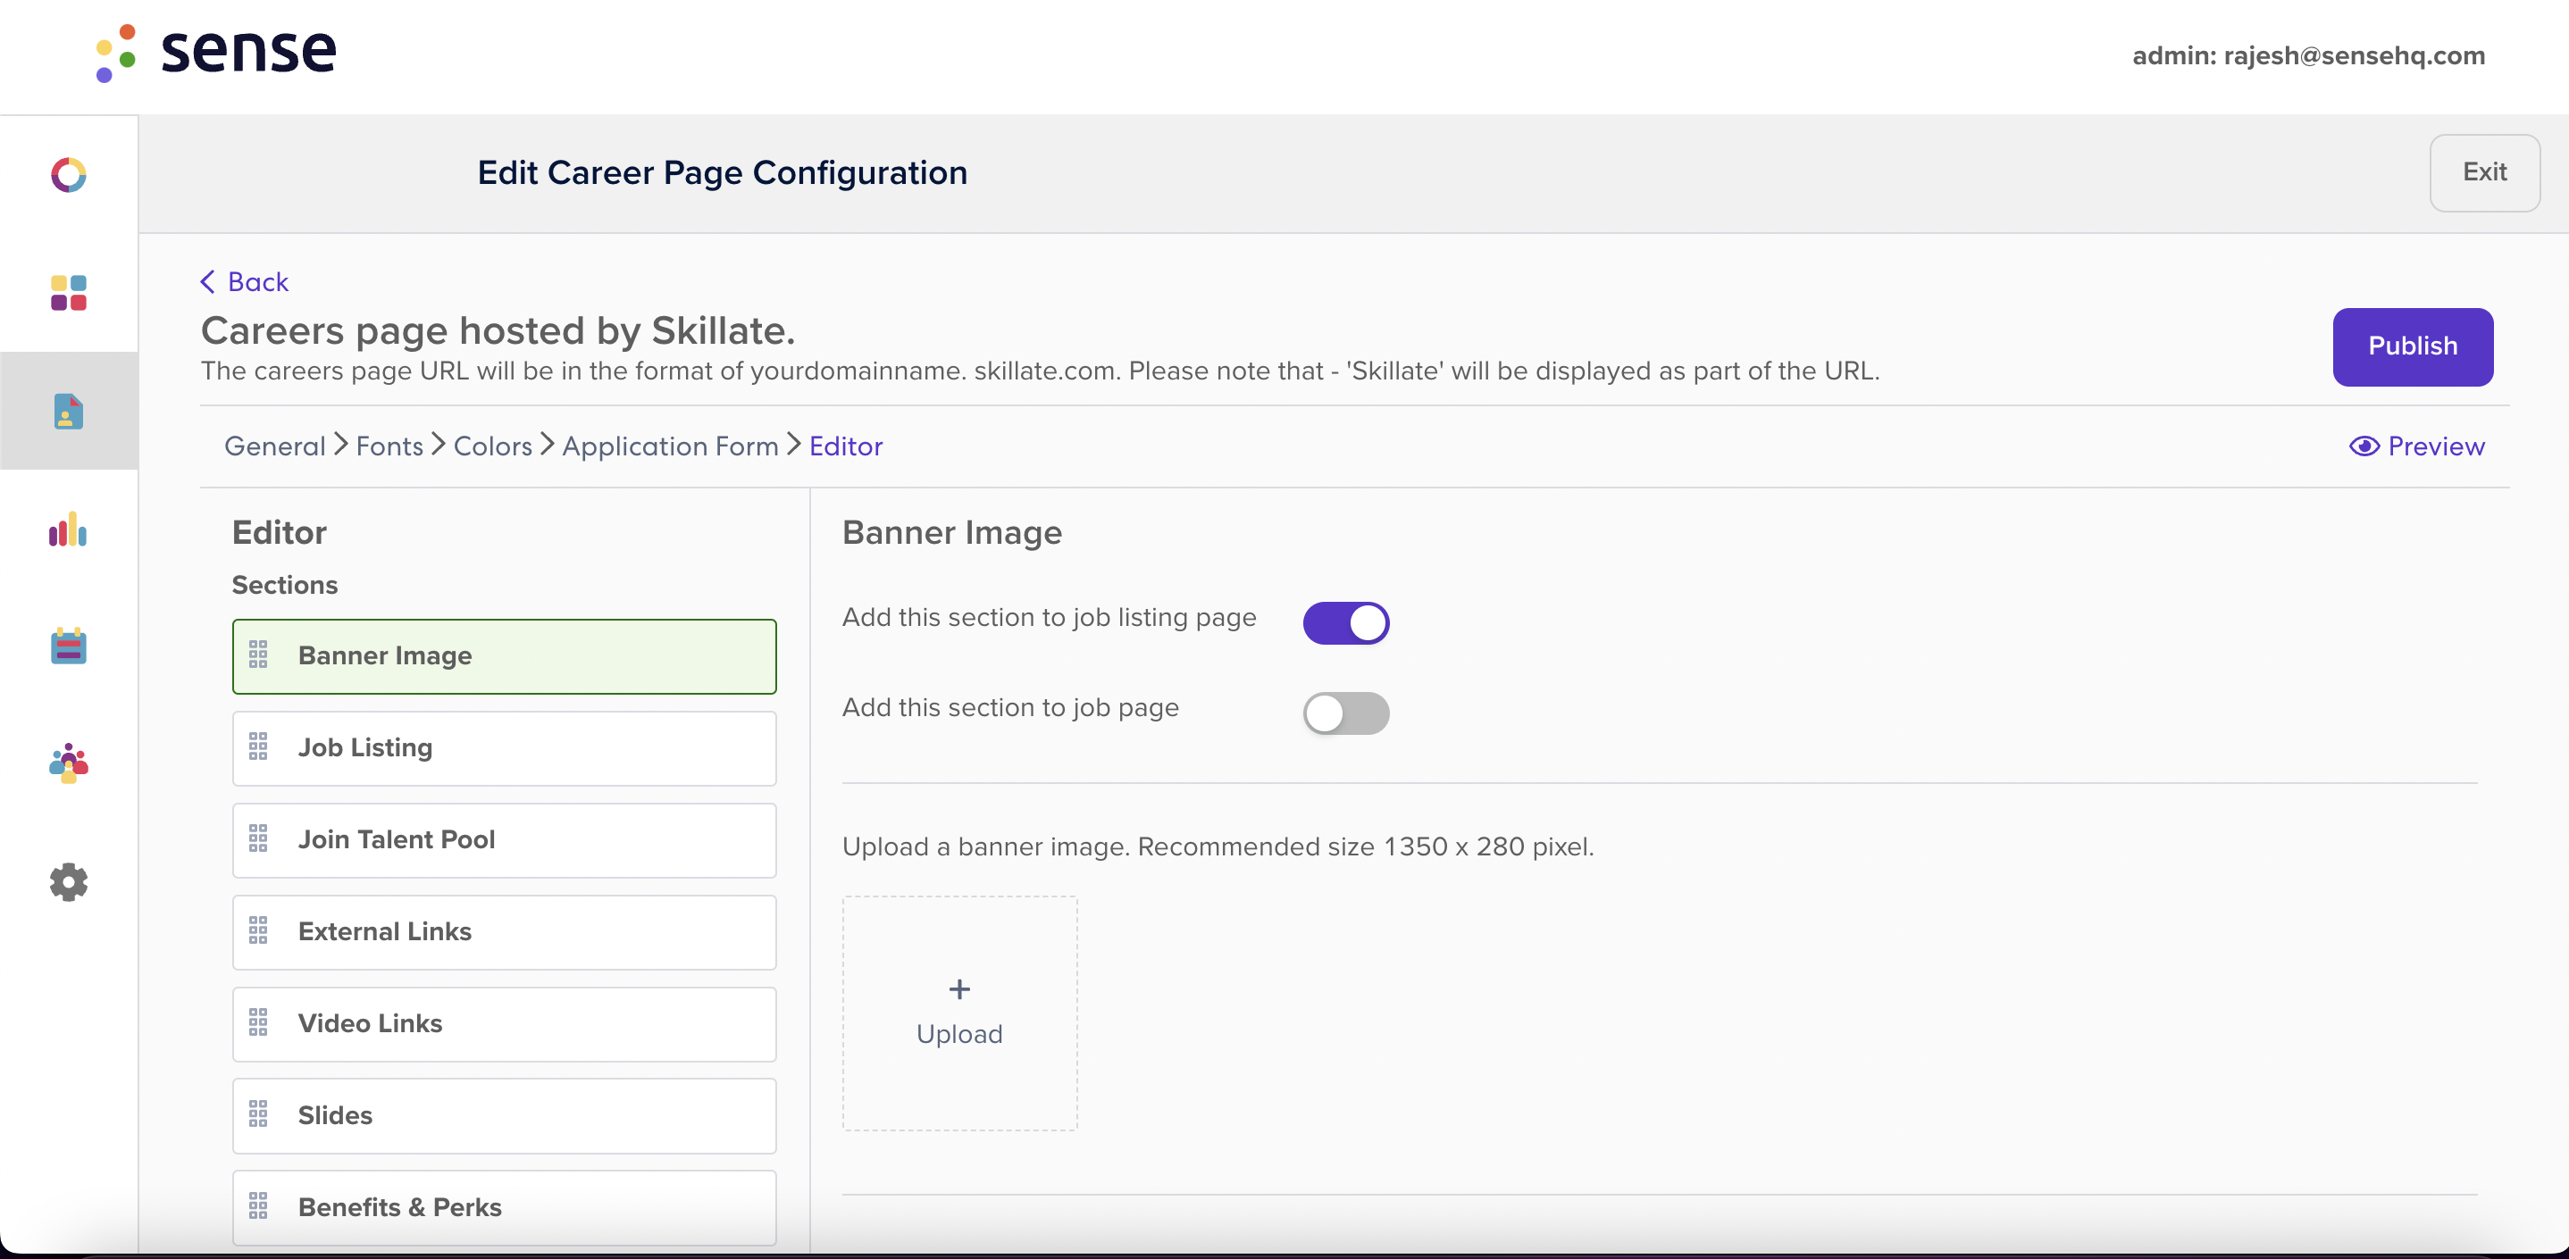Viewport: 2569px width, 1259px height.
Task: Select the Benefits & Perks section
Action: 505,1207
